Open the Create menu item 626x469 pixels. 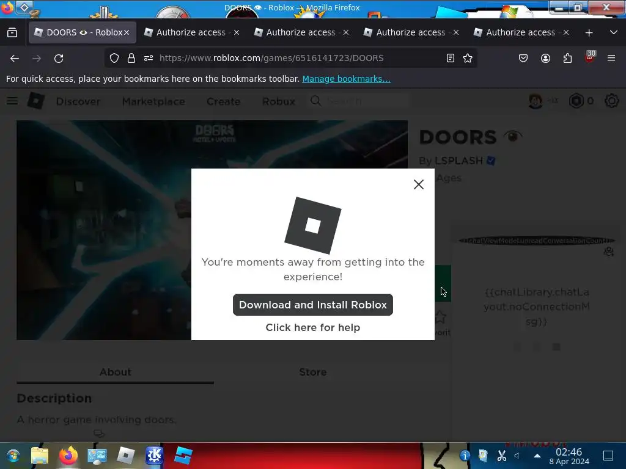click(224, 102)
